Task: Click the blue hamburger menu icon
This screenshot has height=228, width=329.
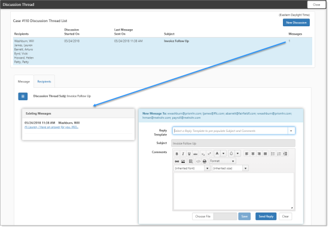Action: click(23, 96)
